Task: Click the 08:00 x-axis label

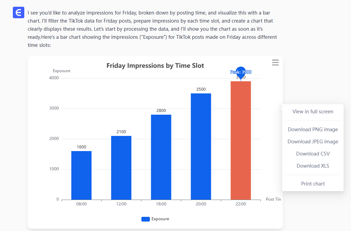Action: [81, 204]
